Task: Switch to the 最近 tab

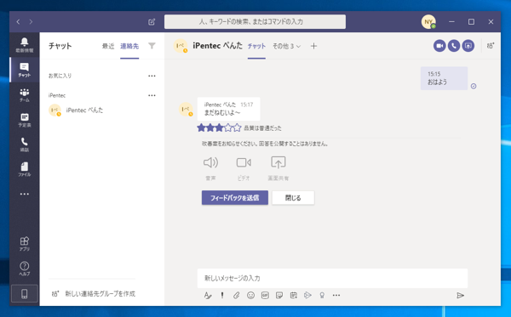Action: tap(108, 46)
